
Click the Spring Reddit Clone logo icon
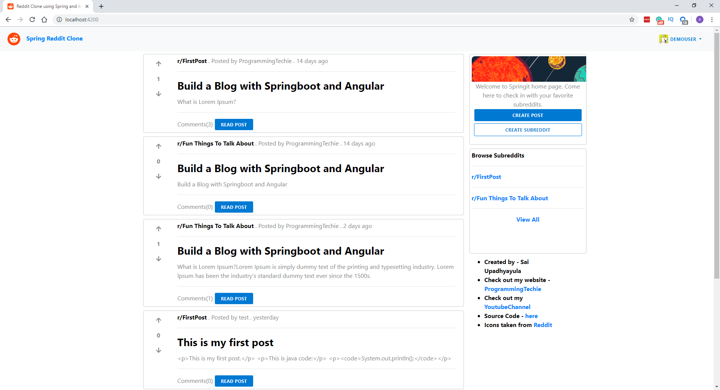tap(13, 39)
